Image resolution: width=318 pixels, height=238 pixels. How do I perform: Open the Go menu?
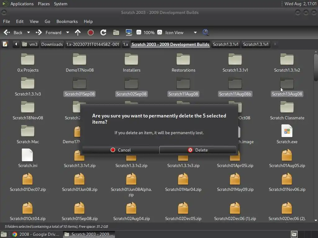47,21
